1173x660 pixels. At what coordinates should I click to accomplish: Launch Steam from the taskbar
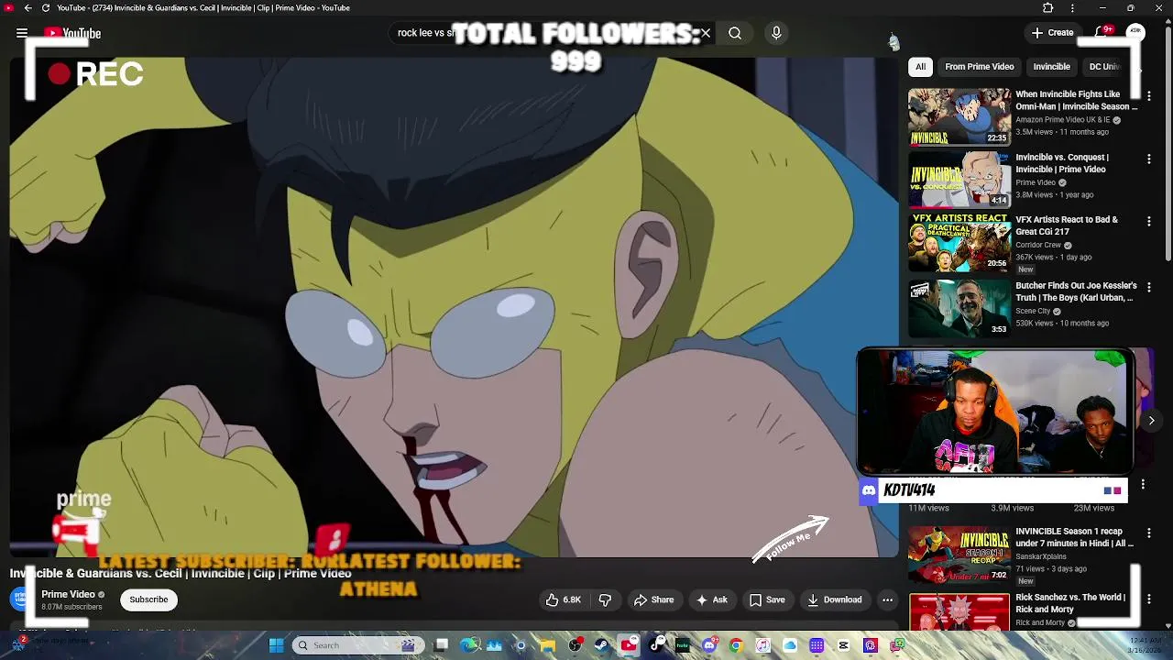(601, 645)
